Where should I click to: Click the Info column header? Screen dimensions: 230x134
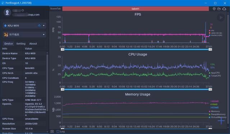pyautogui.click(x=5, y=48)
